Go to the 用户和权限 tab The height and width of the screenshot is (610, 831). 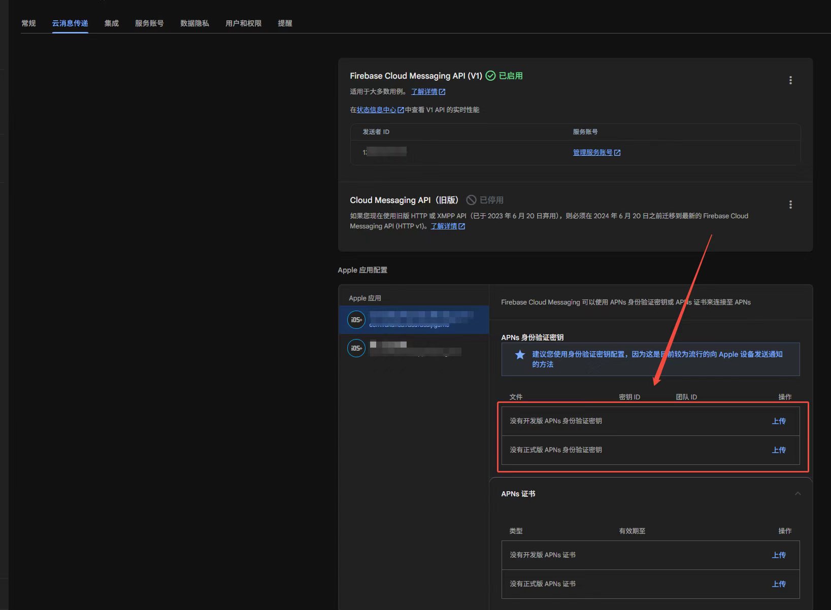243,23
